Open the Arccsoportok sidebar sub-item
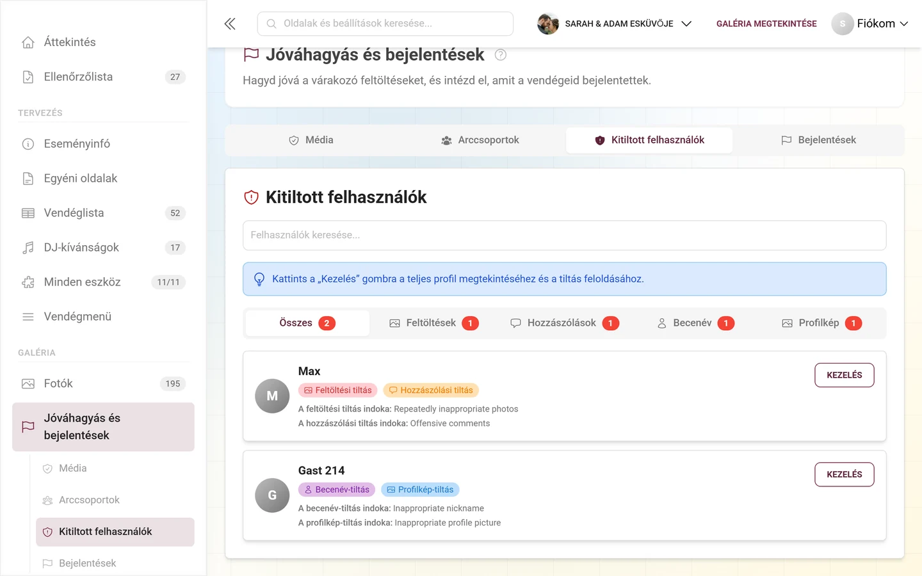 point(115,500)
